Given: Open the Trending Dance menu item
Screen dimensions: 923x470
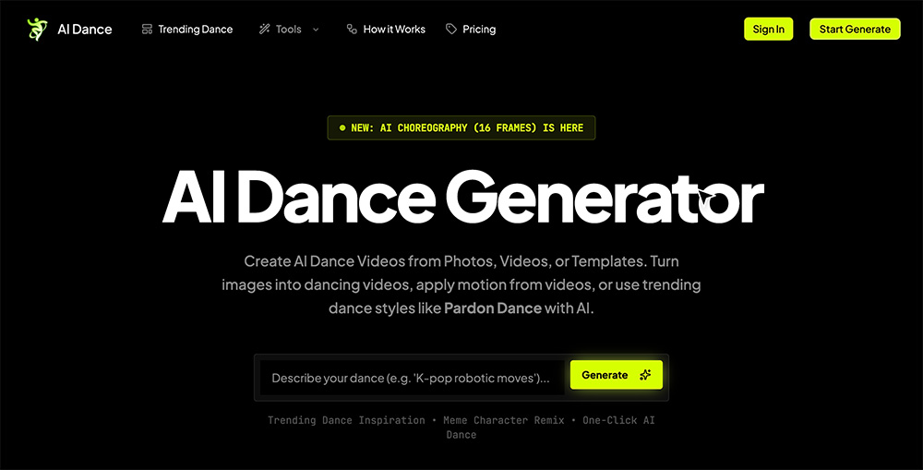Looking at the screenshot, I should [196, 30].
